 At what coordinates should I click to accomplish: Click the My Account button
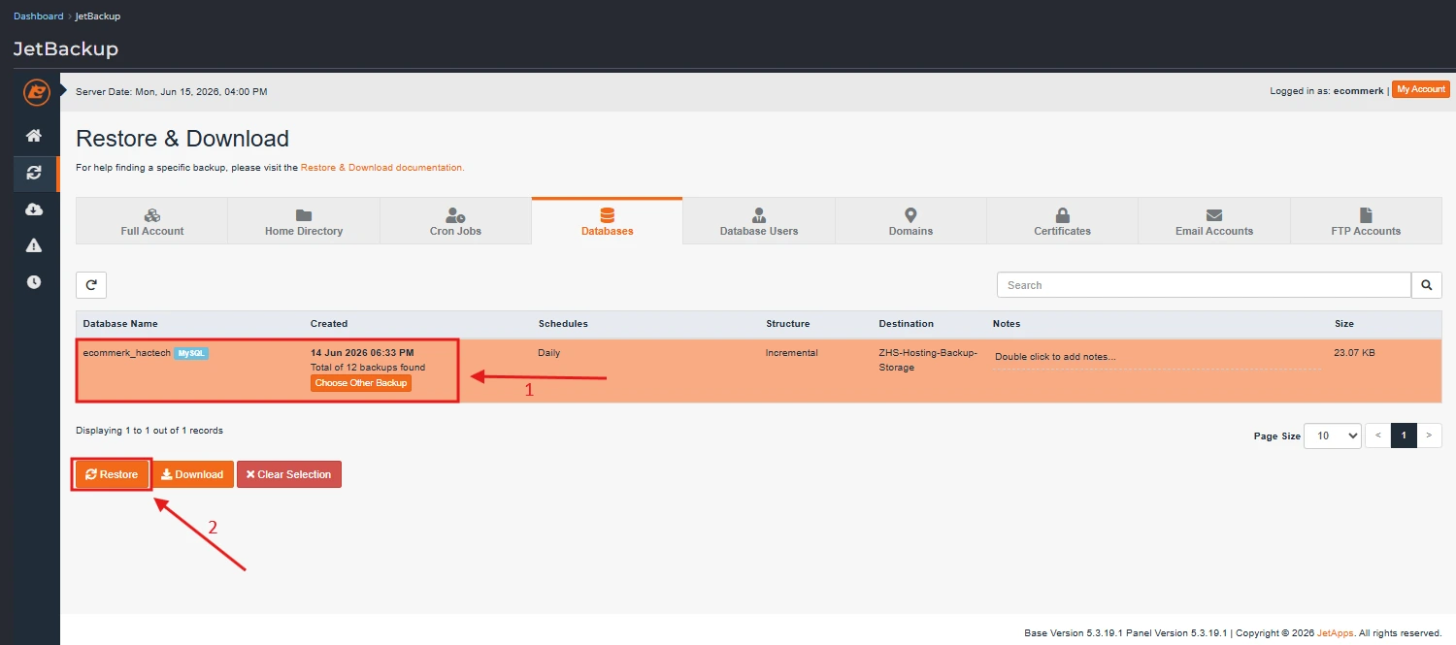[x=1421, y=89]
